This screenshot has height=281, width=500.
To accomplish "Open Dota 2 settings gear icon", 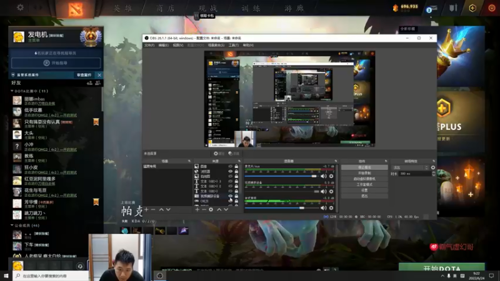I will click(20, 7).
